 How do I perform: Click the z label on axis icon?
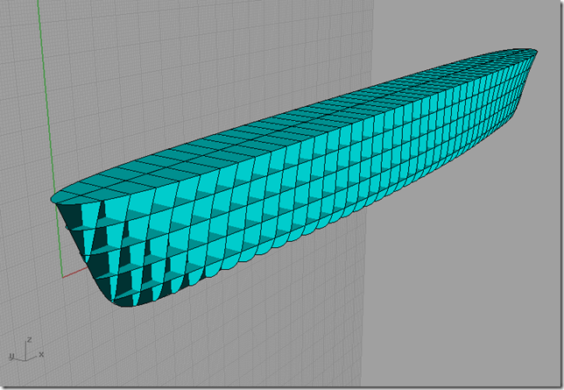point(30,338)
